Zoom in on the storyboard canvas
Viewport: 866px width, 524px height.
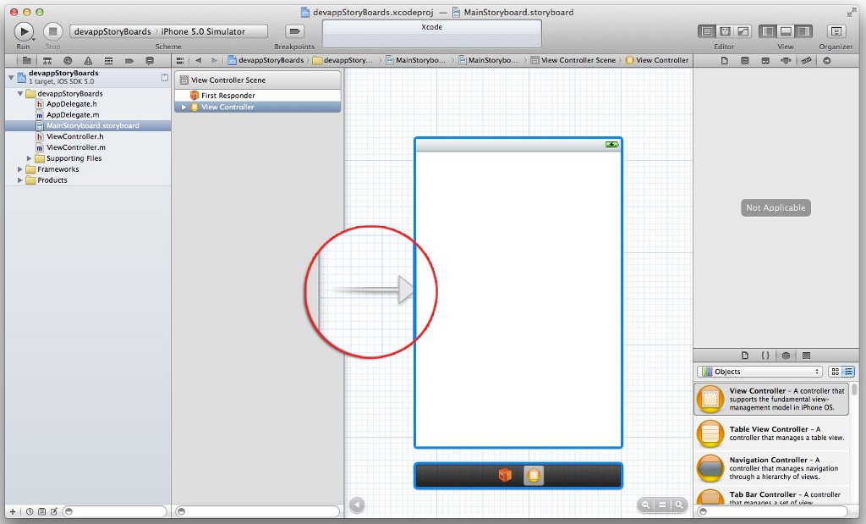tap(678, 505)
